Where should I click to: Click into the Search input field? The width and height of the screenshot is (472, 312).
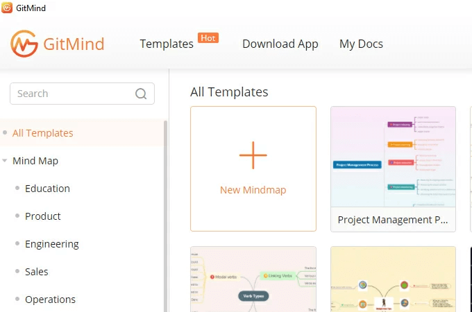coord(82,94)
